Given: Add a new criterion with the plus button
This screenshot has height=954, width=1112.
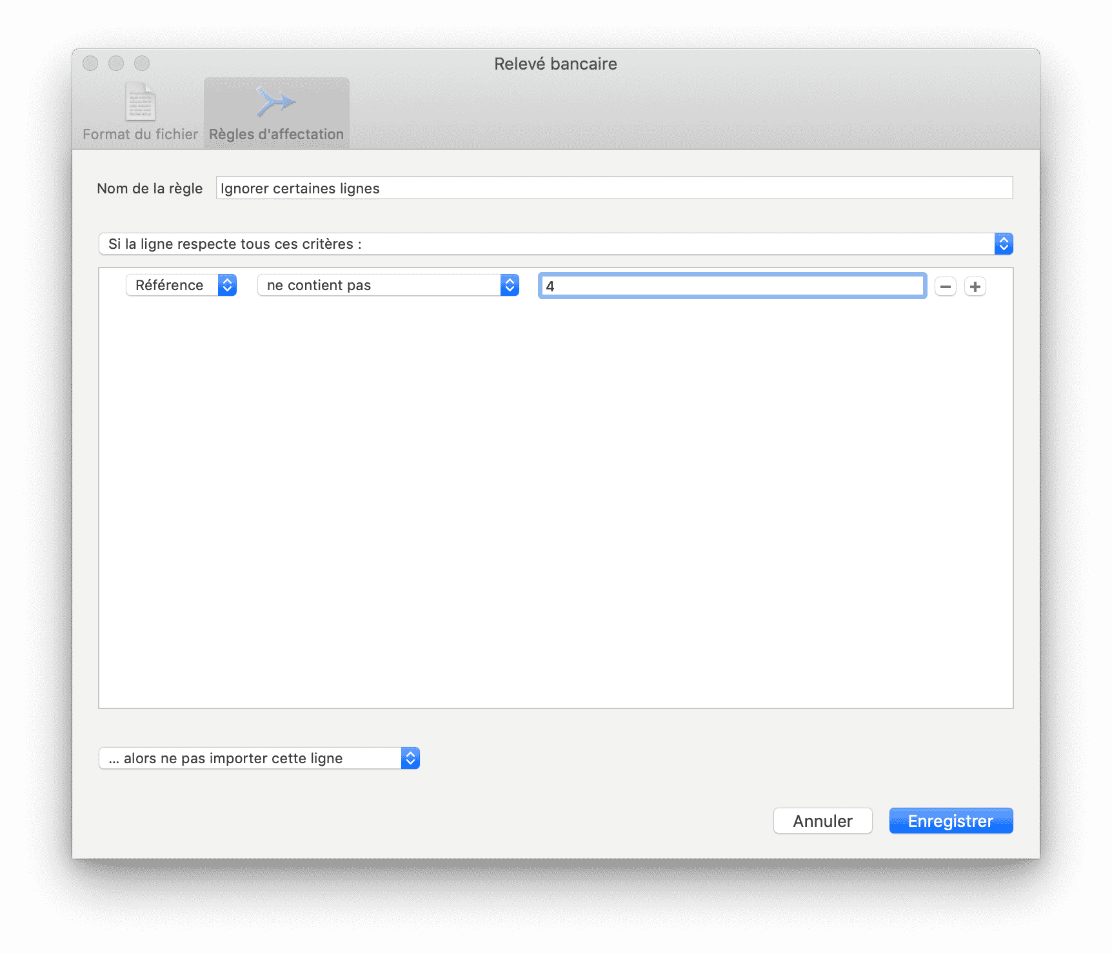Looking at the screenshot, I should pyautogui.click(x=975, y=286).
